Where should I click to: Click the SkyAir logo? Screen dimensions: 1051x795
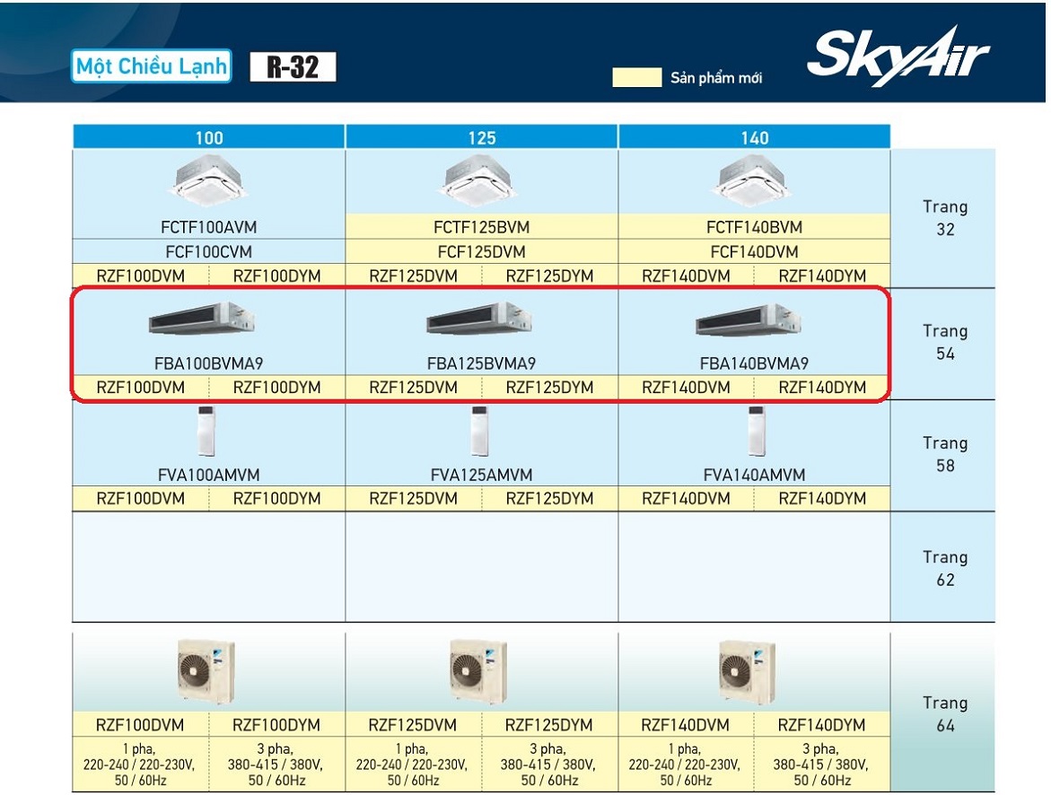coord(898,57)
